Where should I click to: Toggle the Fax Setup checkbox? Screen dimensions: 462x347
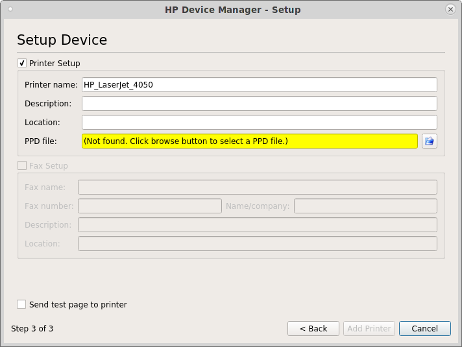point(22,166)
